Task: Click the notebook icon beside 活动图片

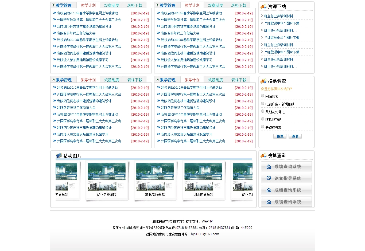Action: pos(59,155)
